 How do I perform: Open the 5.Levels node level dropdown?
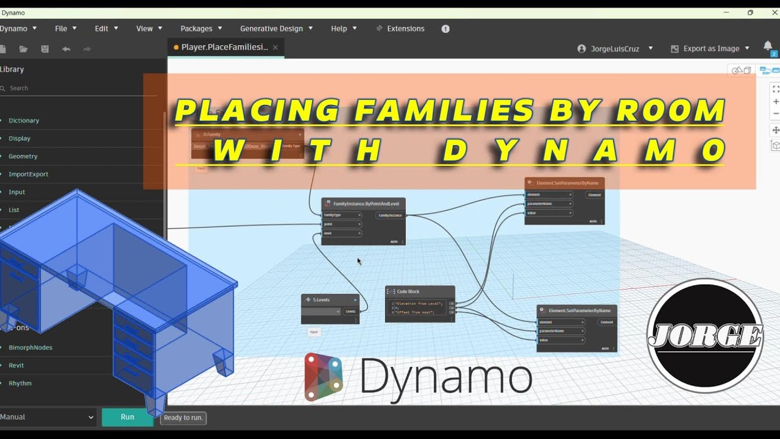pos(322,312)
